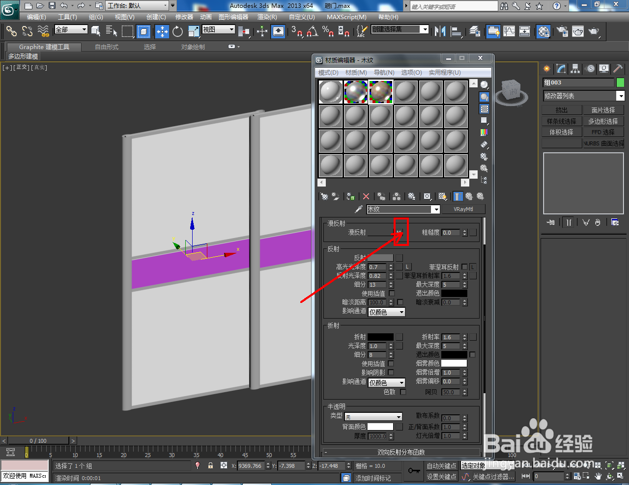This screenshot has height=485, width=629.
Task: Toggle Dim Distance checkbox
Action: (x=400, y=302)
